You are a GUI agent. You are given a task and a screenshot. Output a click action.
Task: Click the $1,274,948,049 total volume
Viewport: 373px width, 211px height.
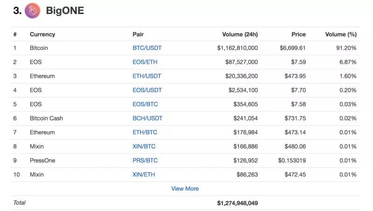click(x=237, y=203)
